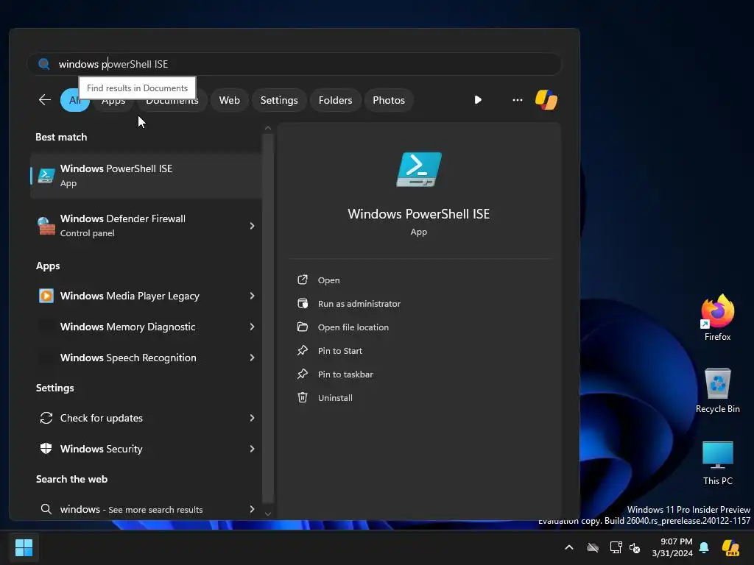
Task: Click scroll-down arrow of results list
Action: point(268,514)
